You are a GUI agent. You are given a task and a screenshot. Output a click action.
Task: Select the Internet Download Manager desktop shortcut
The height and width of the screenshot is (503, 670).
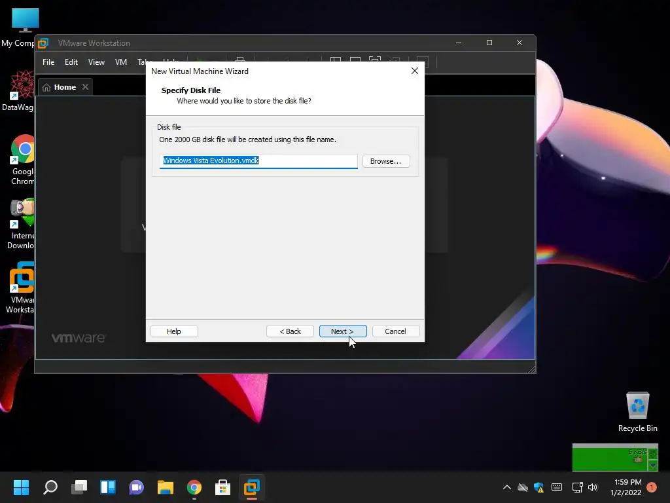click(x=20, y=224)
